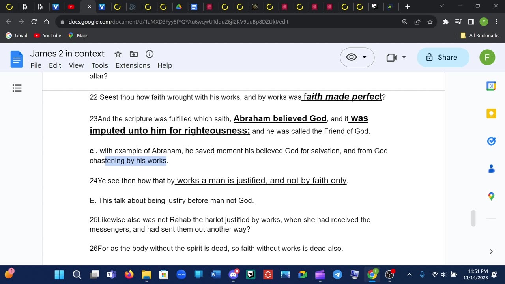Open Google Calendar side panel

491,86
